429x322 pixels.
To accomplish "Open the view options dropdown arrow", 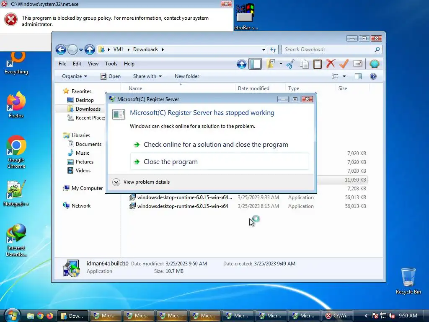I will click(x=344, y=76).
